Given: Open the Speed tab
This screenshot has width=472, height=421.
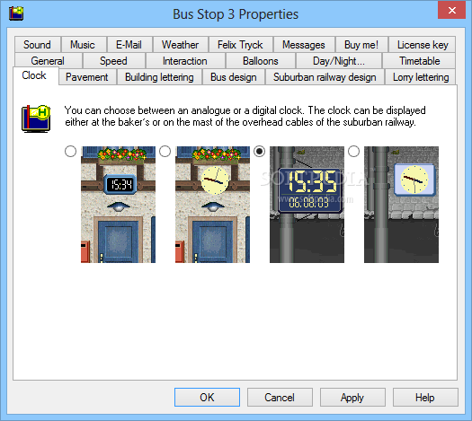Looking at the screenshot, I should coord(114,61).
